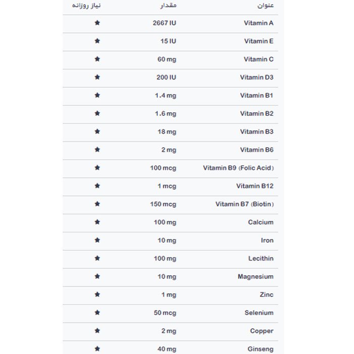Click the star icon in the Iron row

click(97, 240)
